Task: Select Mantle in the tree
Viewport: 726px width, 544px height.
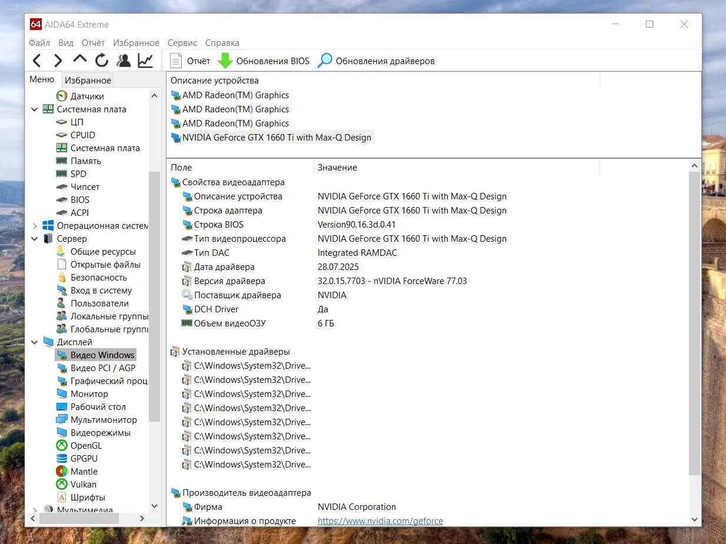Action: click(77, 471)
